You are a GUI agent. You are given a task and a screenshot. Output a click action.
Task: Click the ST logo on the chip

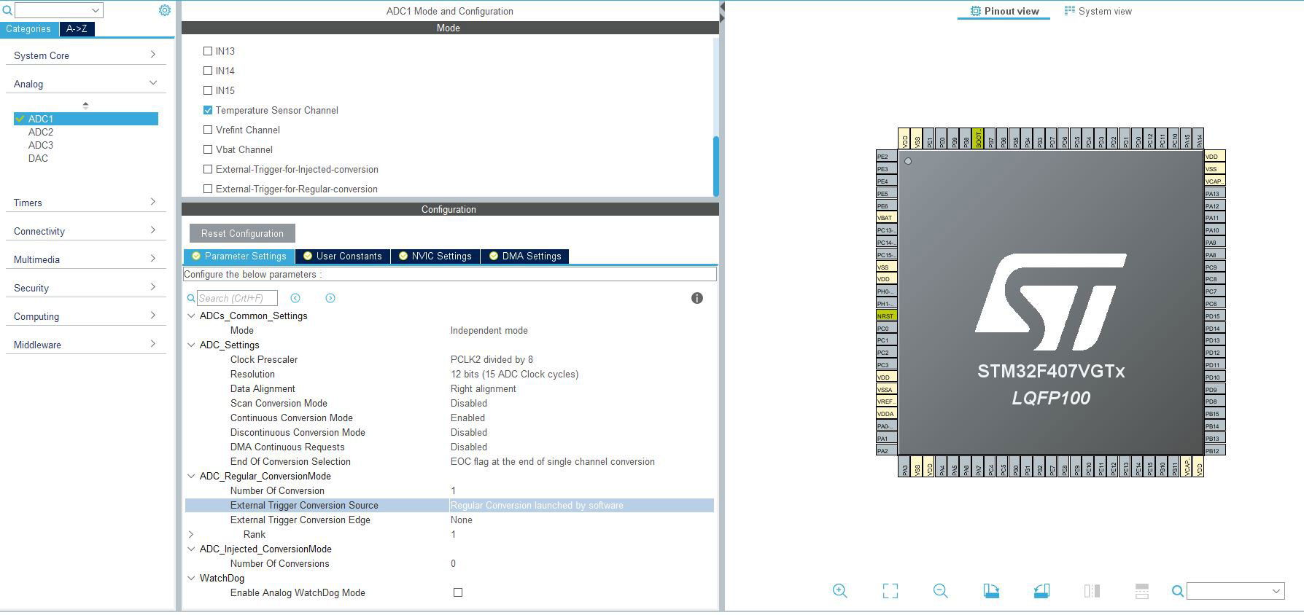[1051, 302]
